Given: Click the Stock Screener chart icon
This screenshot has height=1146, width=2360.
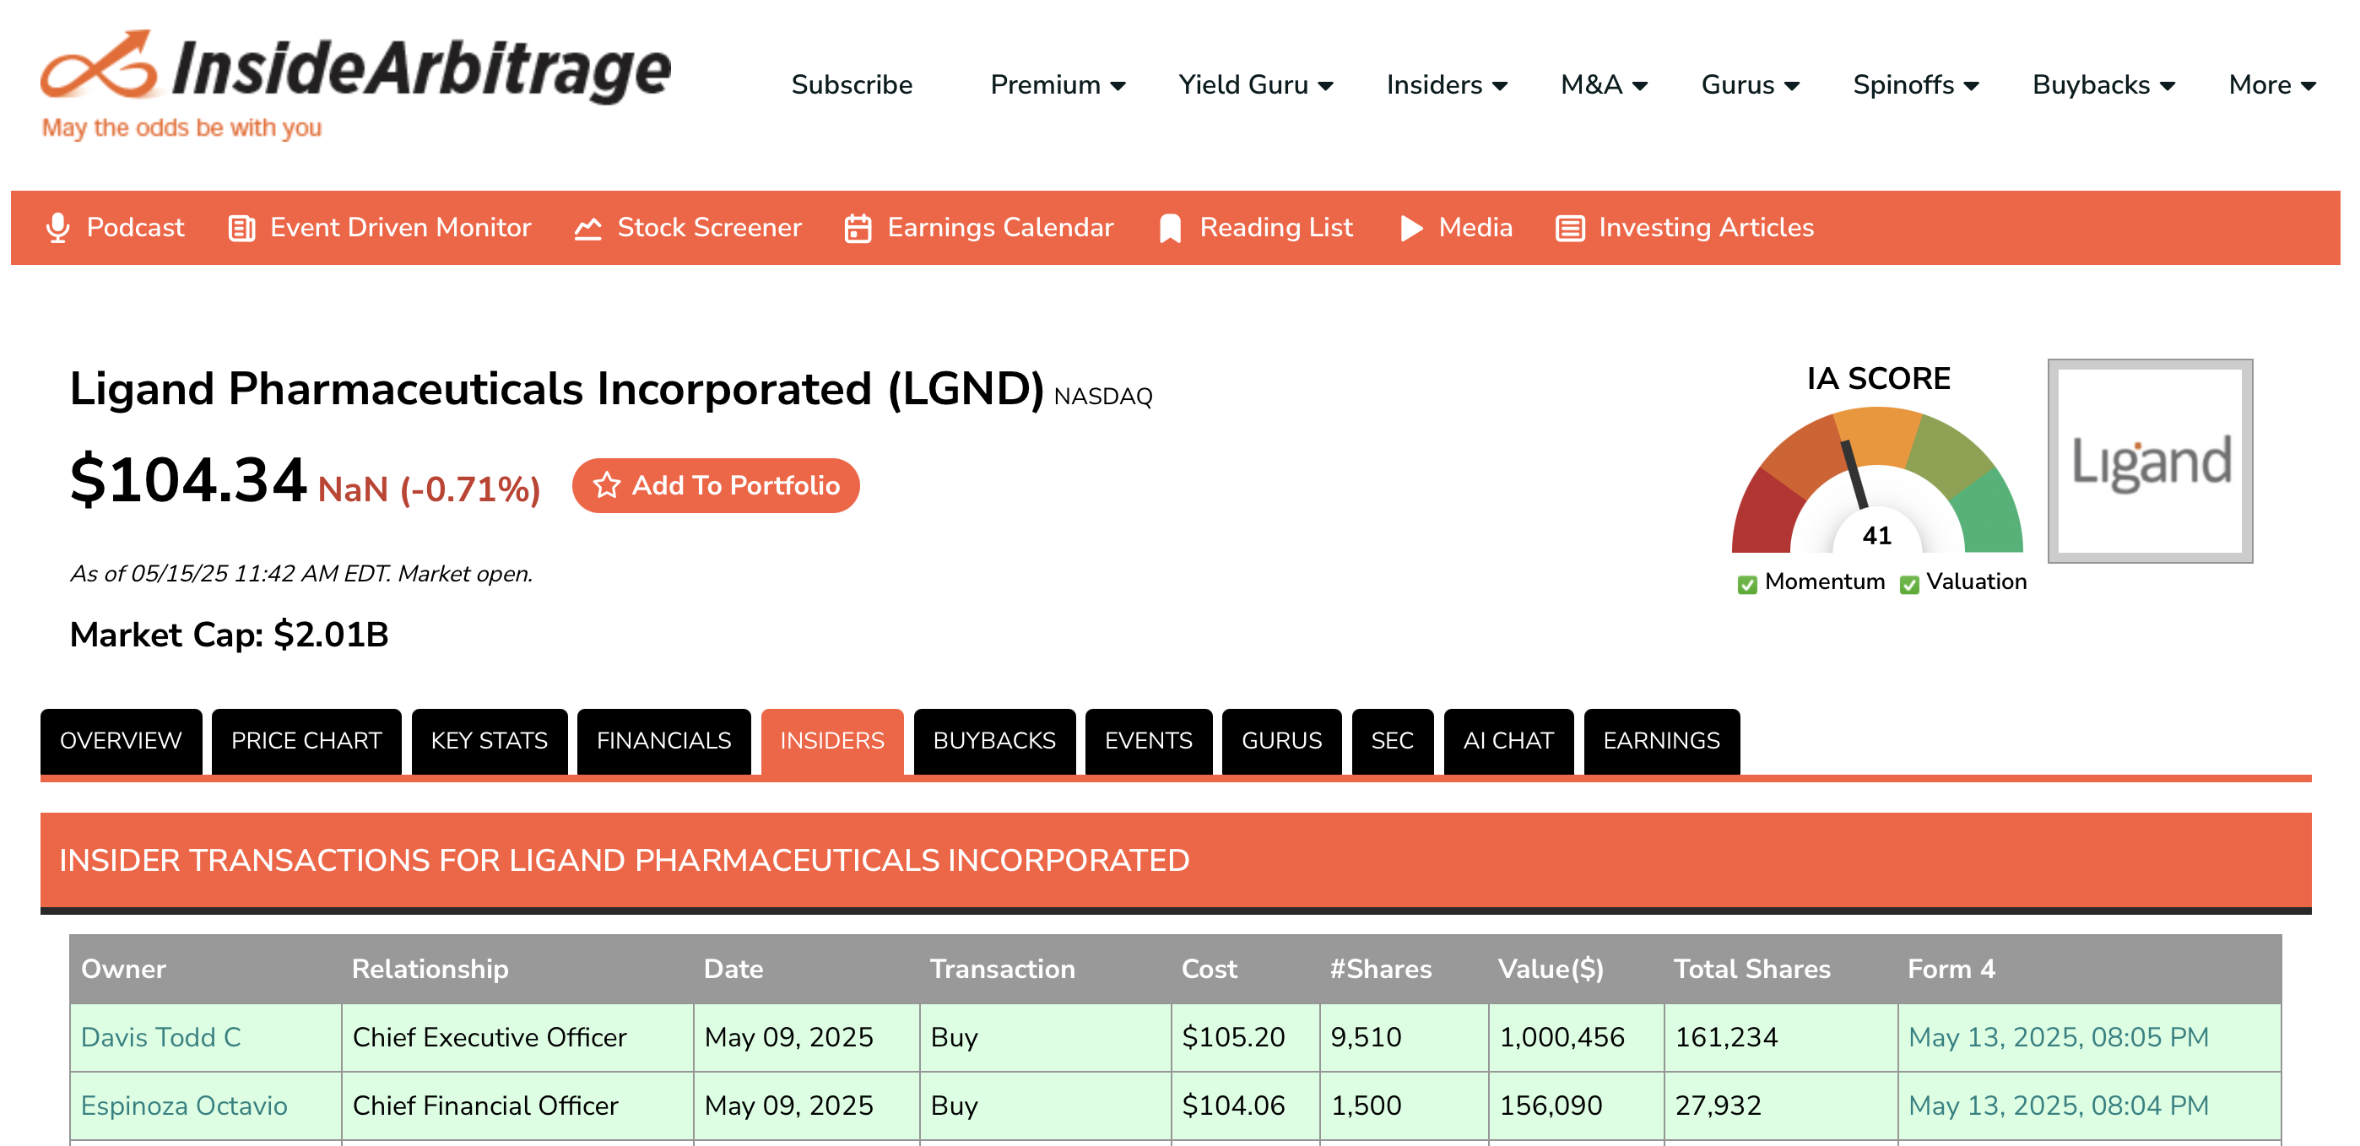Looking at the screenshot, I should click(x=587, y=228).
